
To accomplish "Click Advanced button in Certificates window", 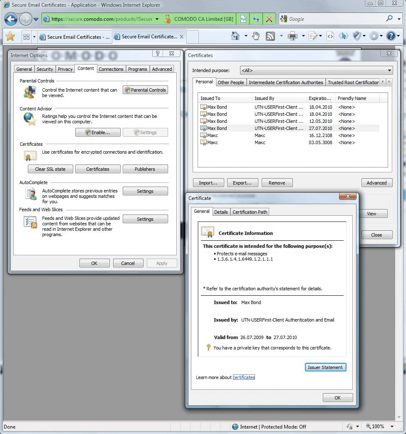I will click(377, 183).
